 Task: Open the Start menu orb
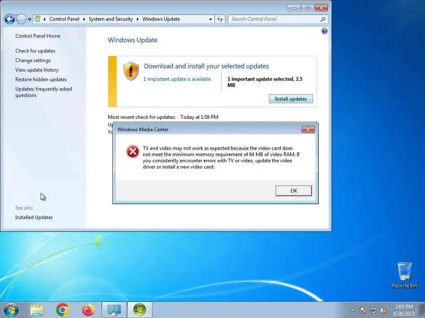click(11, 310)
